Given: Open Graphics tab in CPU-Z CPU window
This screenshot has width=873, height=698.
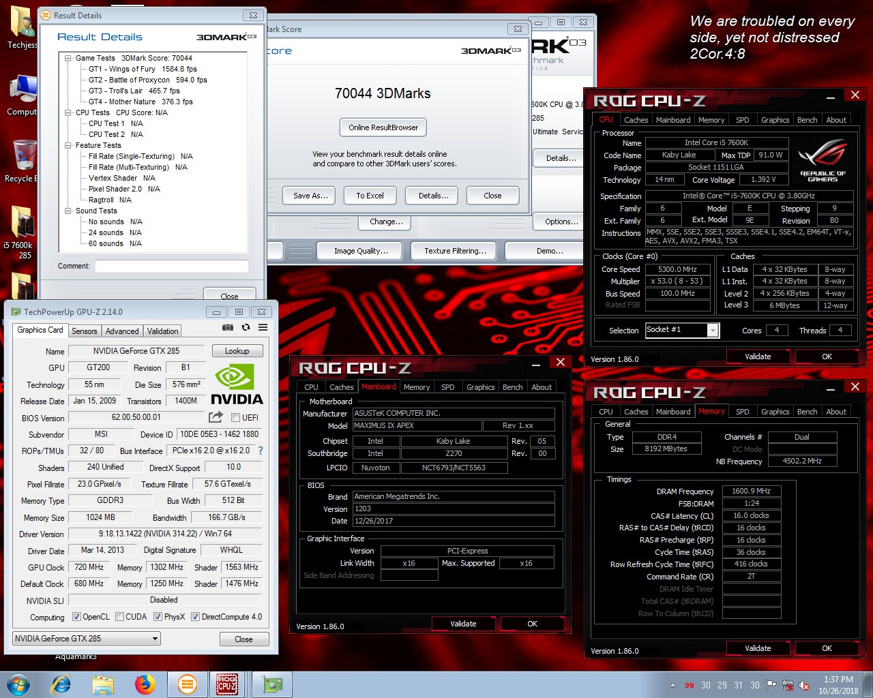Looking at the screenshot, I should click(x=775, y=120).
